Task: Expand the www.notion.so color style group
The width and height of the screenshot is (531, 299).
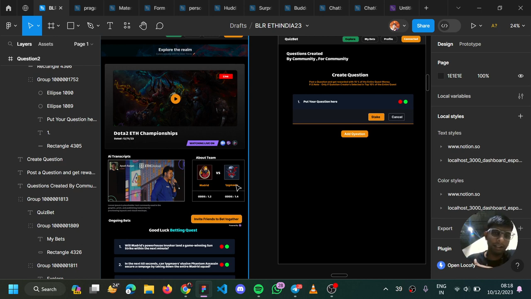Action: point(441,194)
